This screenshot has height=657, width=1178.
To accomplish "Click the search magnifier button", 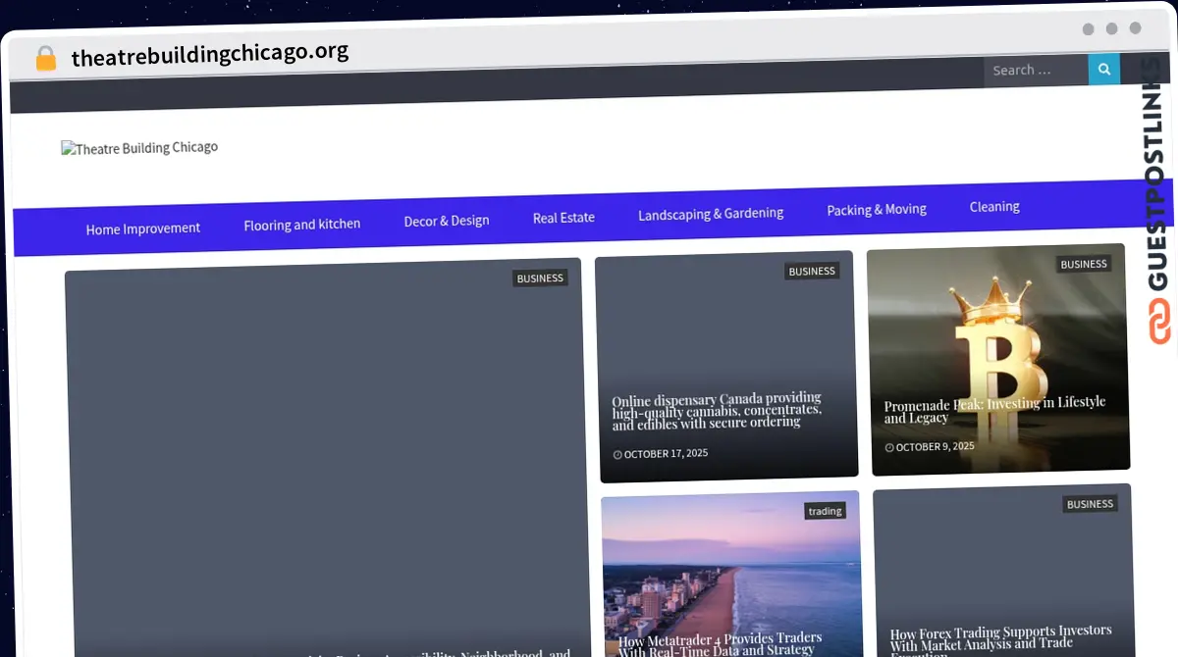I will click(1103, 69).
